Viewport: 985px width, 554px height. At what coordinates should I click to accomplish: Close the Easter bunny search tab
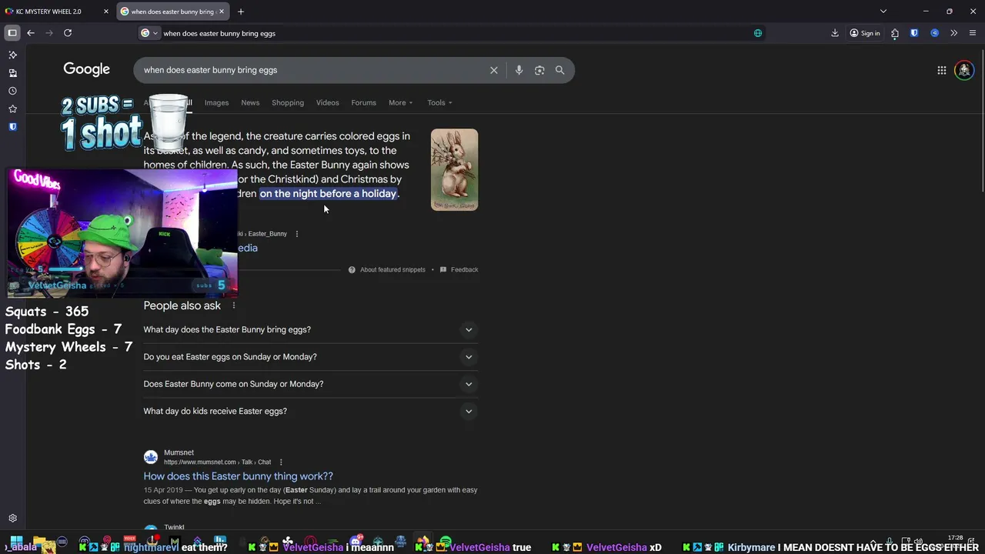click(222, 12)
